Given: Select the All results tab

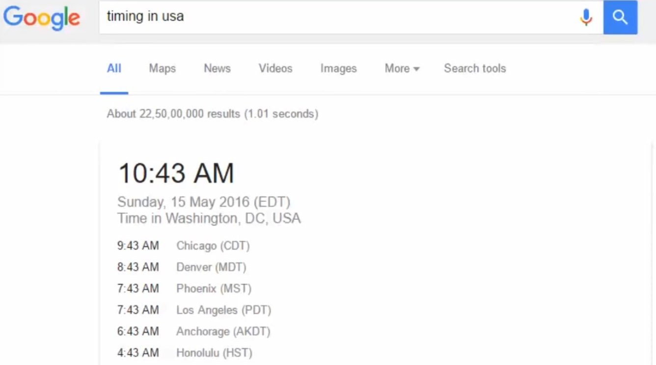Looking at the screenshot, I should click(114, 69).
